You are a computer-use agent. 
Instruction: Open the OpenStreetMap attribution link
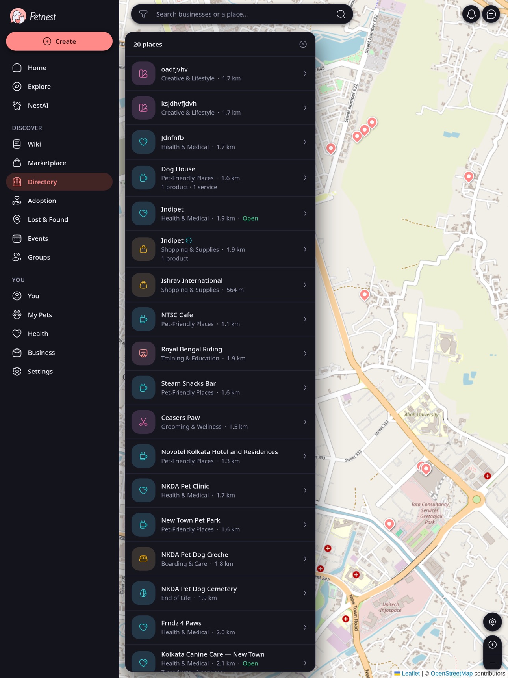[x=451, y=674]
